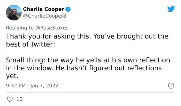The image size is (181, 106).
Task: Click the Twitter bird logo
Action: click(171, 9)
